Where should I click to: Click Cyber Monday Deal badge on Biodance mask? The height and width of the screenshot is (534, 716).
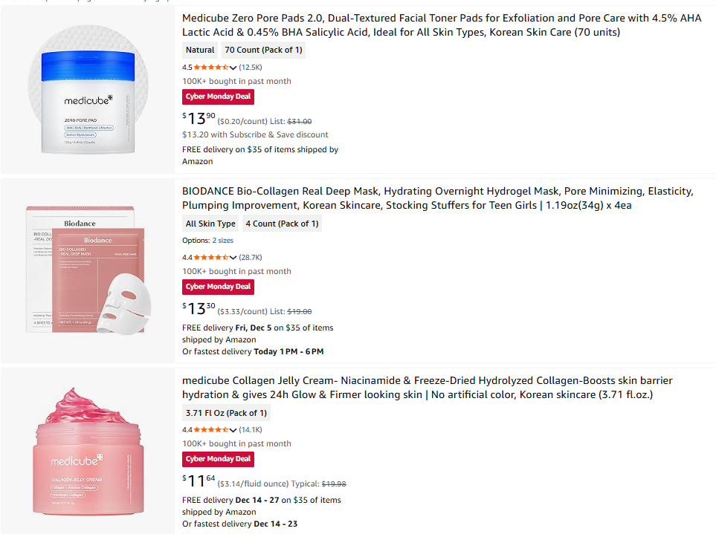click(218, 287)
